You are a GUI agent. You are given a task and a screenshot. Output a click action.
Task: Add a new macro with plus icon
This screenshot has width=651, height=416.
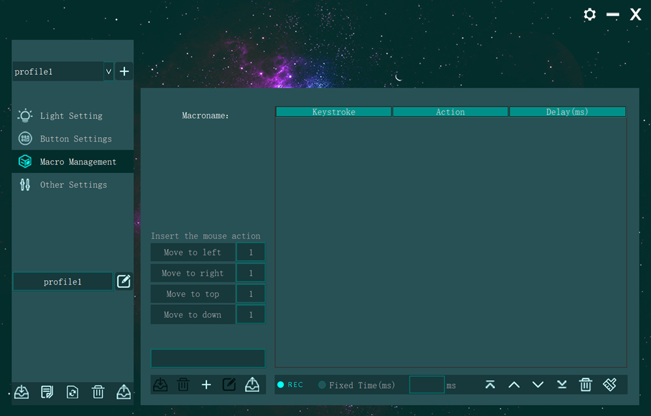click(206, 385)
